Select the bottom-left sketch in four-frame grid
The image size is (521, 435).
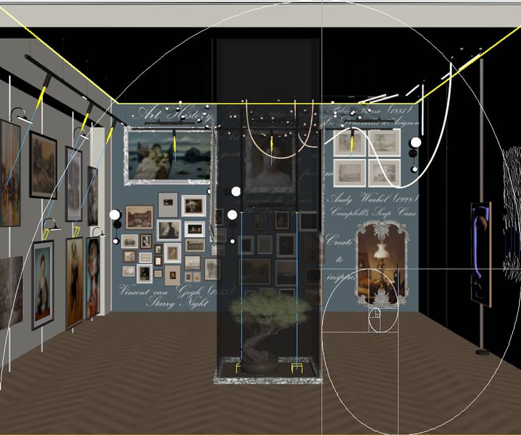point(350,173)
